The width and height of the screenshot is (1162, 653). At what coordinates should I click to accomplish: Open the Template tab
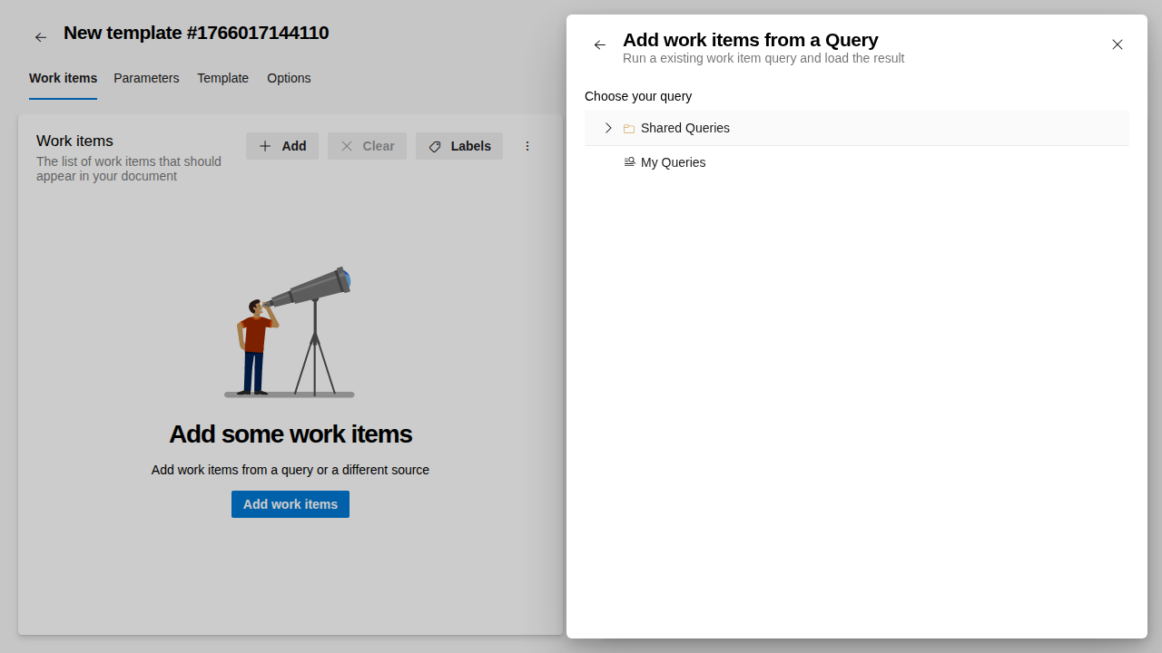pyautogui.click(x=222, y=78)
